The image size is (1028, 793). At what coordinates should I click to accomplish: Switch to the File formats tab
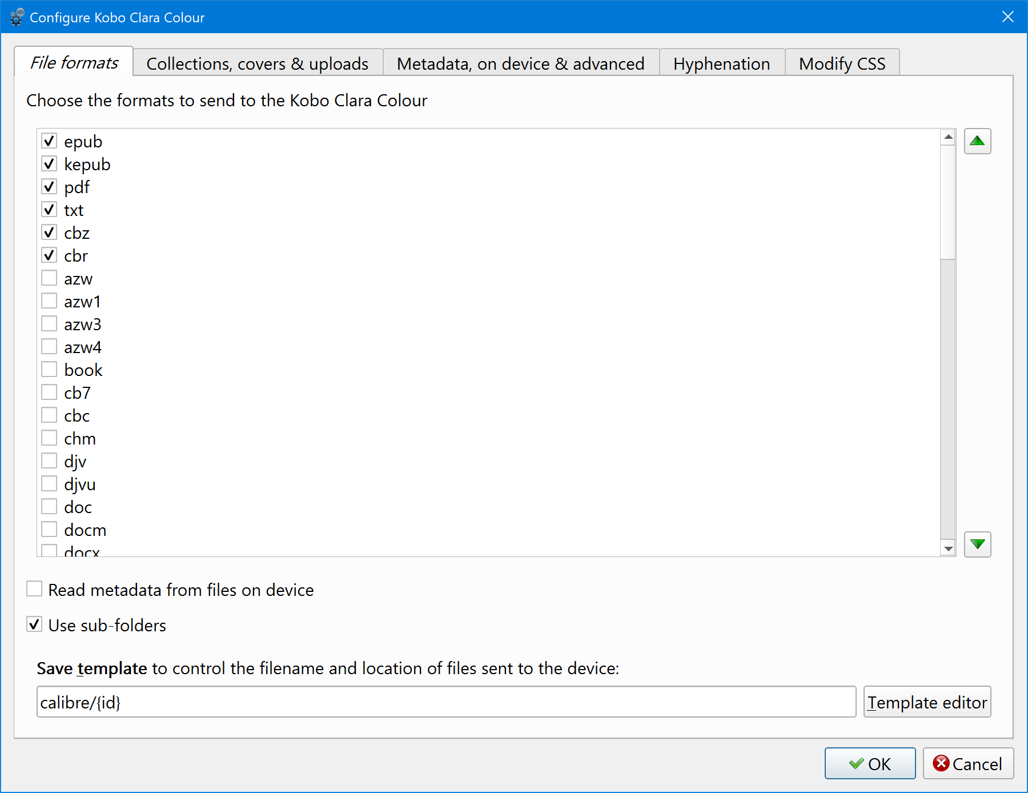[x=74, y=62]
